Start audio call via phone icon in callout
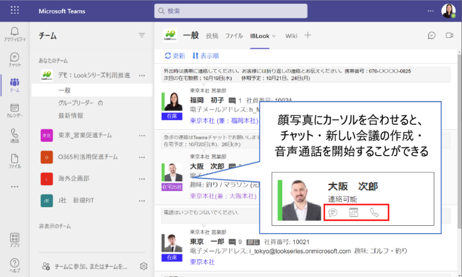 point(374,212)
